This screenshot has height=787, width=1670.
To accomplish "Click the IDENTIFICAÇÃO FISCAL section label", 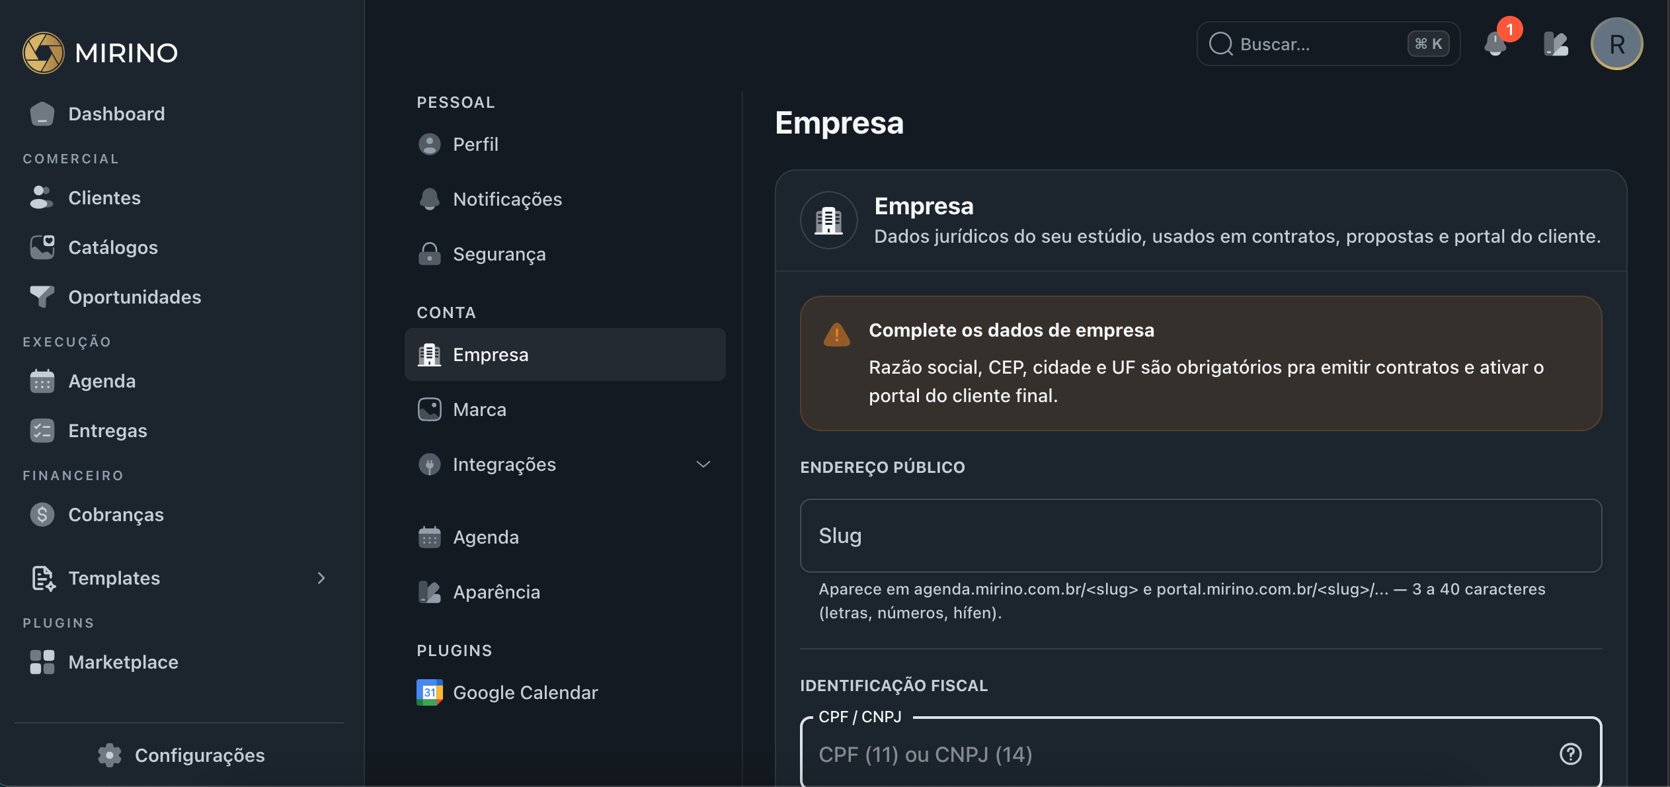I will (894, 686).
